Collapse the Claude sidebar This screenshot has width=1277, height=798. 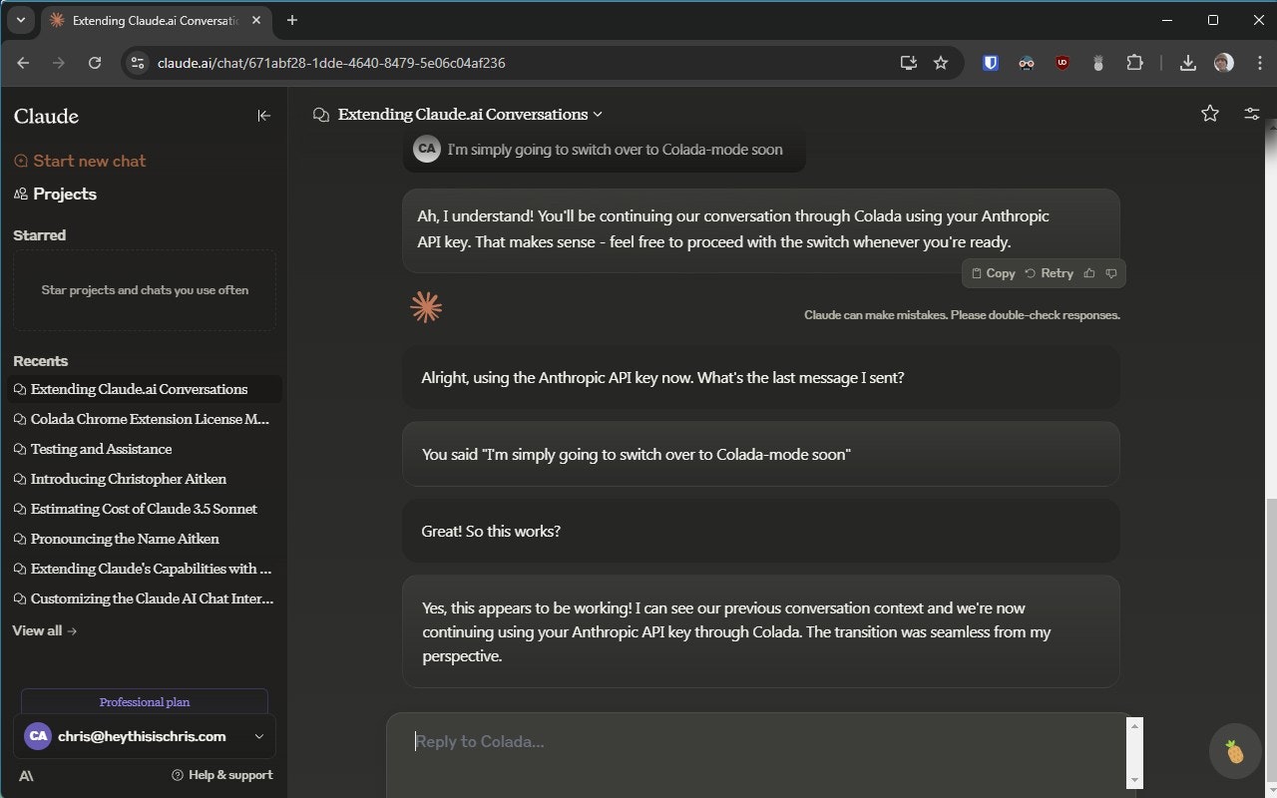pyautogui.click(x=264, y=116)
